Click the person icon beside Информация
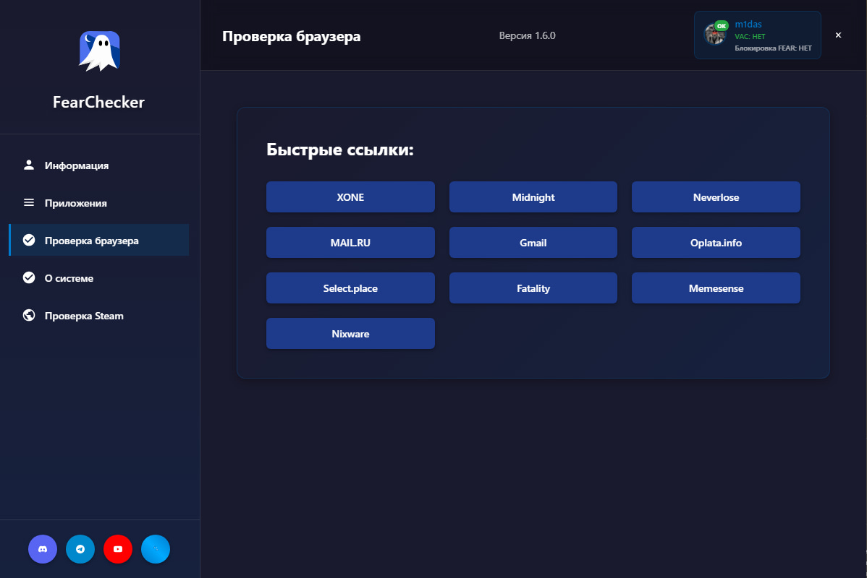The width and height of the screenshot is (867, 578). point(29,165)
